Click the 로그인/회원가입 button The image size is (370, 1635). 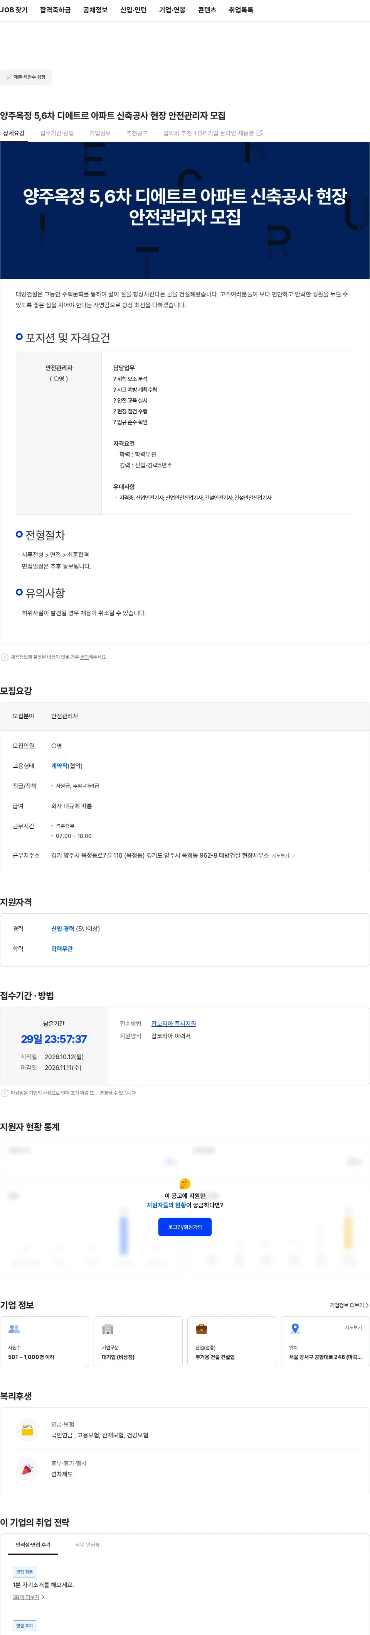coord(185,1227)
